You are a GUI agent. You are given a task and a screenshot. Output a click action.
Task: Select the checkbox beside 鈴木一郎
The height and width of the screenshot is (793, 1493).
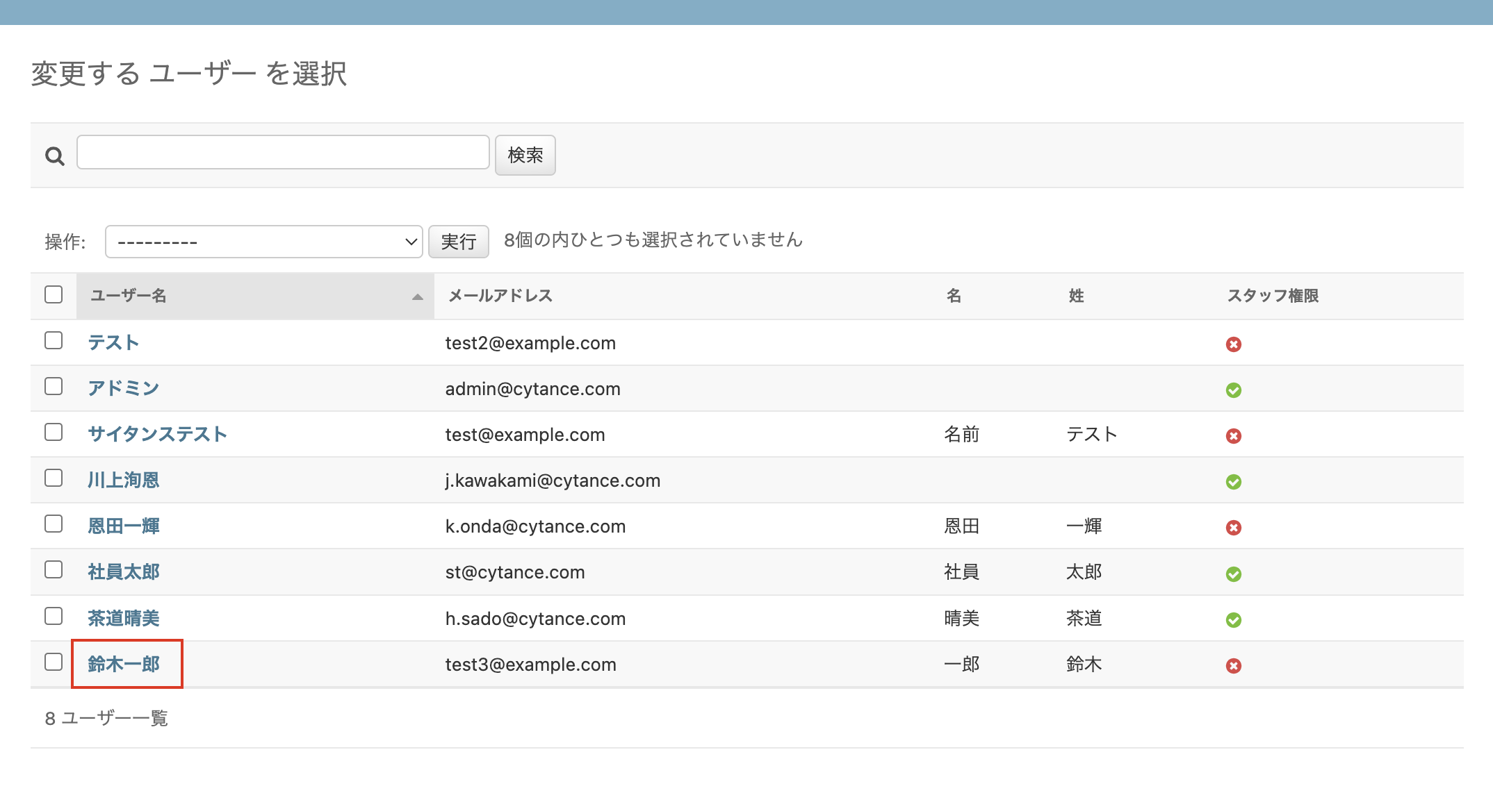pyautogui.click(x=54, y=662)
